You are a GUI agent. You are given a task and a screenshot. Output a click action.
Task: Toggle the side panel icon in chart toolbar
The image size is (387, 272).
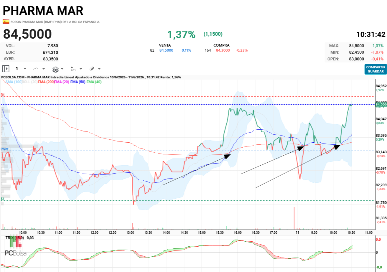pos(6,69)
